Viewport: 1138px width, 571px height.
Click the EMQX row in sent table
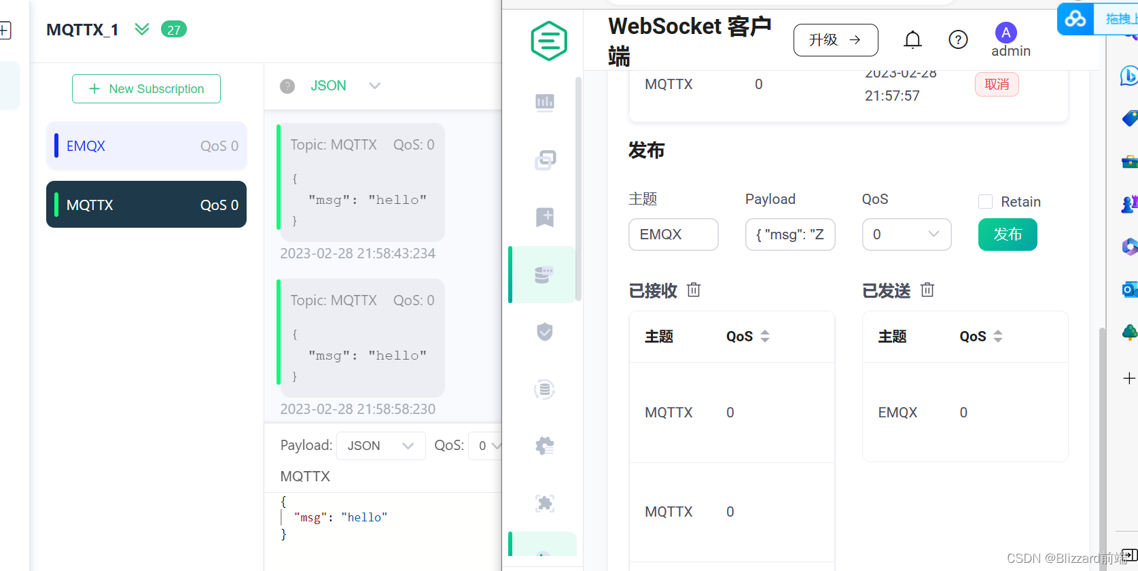point(965,413)
